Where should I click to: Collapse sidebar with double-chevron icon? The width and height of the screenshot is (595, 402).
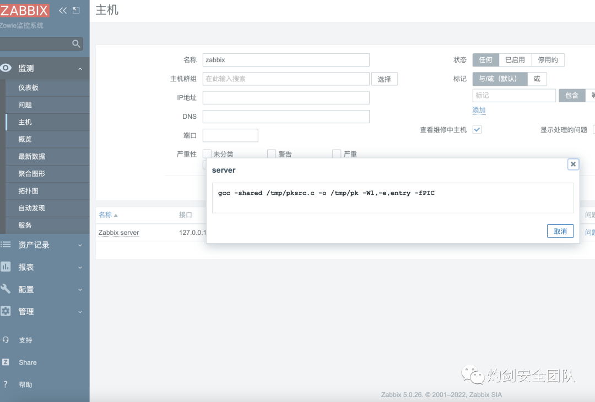[63, 10]
